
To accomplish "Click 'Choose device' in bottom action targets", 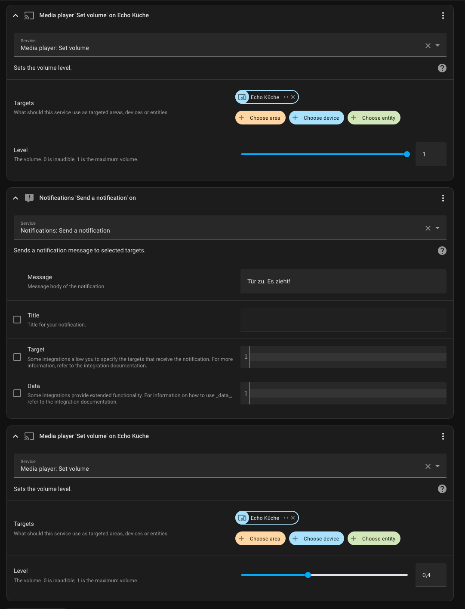I will tap(317, 539).
